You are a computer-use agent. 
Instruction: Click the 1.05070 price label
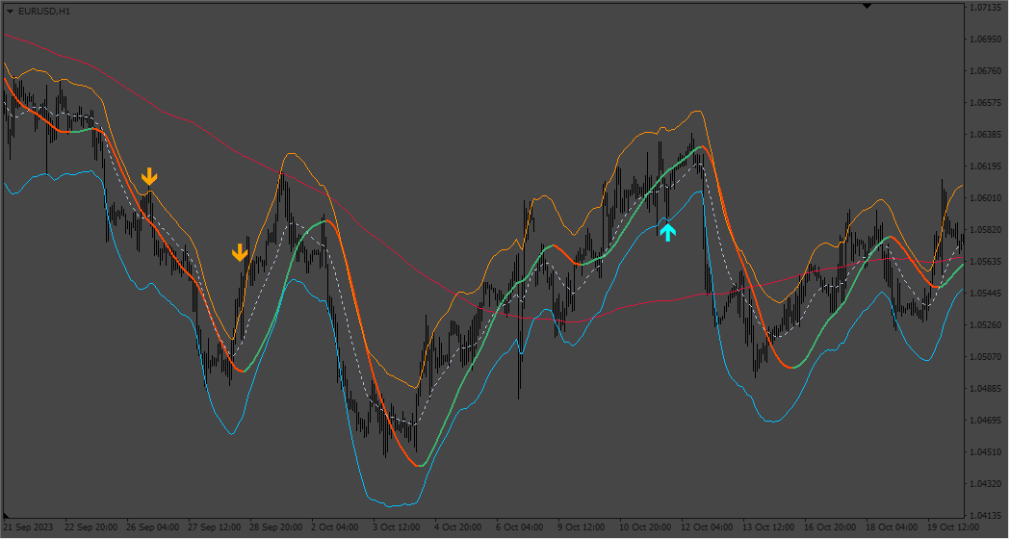coord(986,357)
